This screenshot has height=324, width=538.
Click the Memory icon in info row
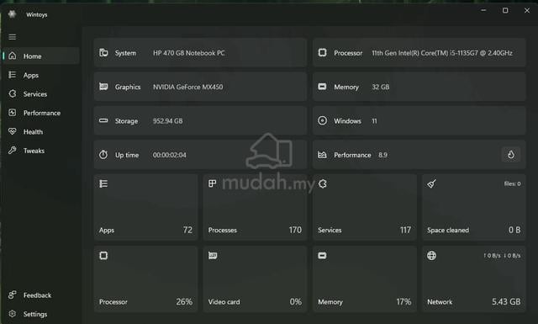[322, 87]
